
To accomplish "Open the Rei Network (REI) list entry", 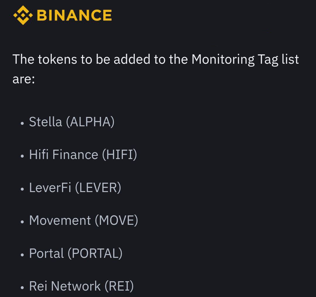I will [81, 286].
